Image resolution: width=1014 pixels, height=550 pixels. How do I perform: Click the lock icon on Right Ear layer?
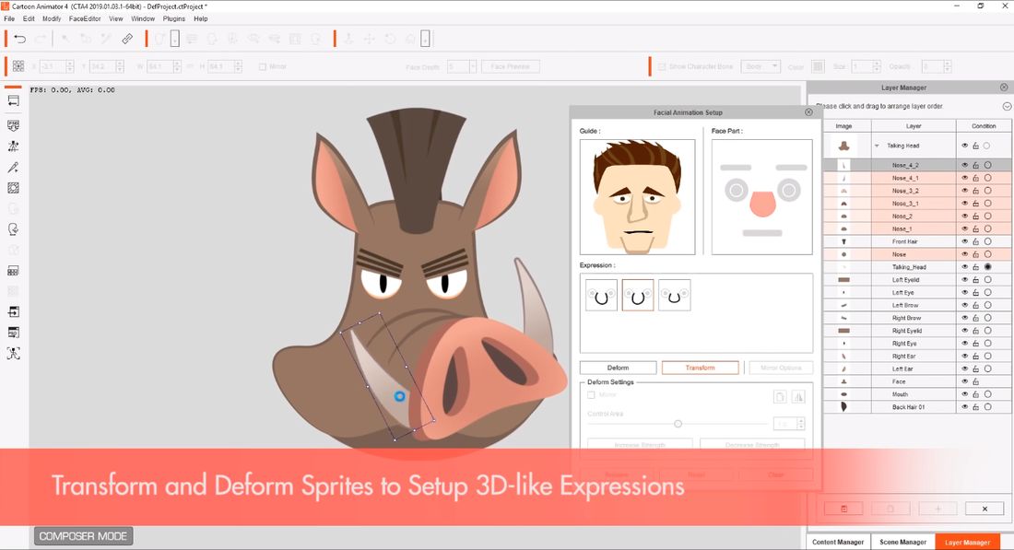click(976, 357)
